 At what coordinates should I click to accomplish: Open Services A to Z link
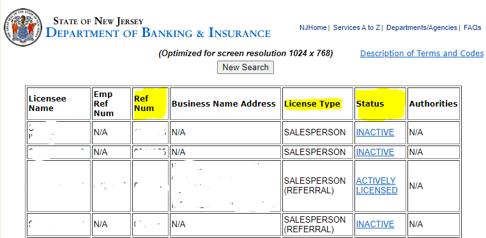point(356,27)
